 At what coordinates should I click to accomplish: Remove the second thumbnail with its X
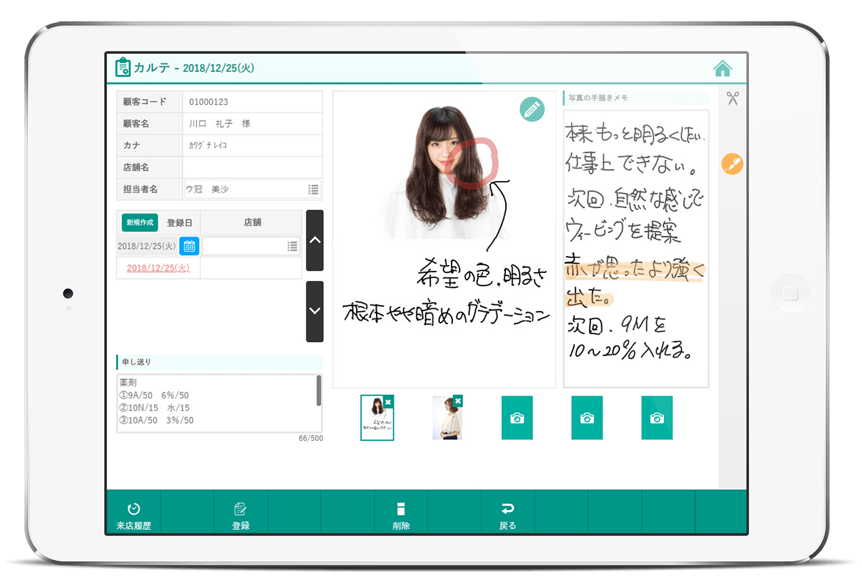click(458, 401)
